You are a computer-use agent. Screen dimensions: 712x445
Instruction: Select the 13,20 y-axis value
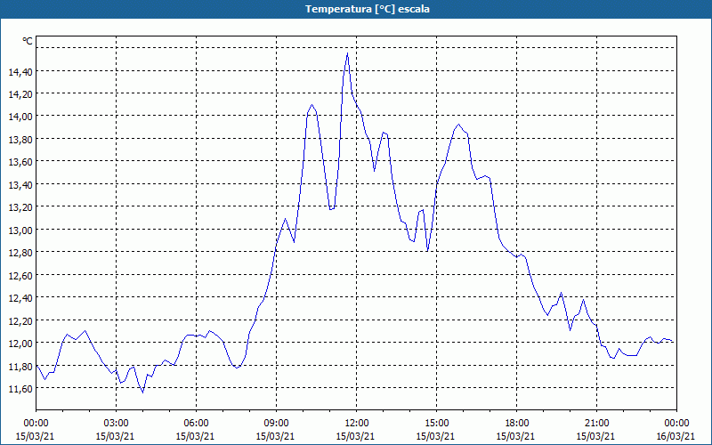tap(20, 207)
